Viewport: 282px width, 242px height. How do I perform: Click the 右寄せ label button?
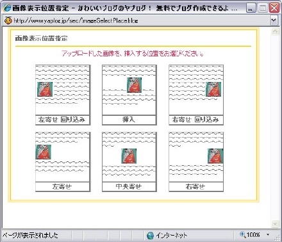196,187
